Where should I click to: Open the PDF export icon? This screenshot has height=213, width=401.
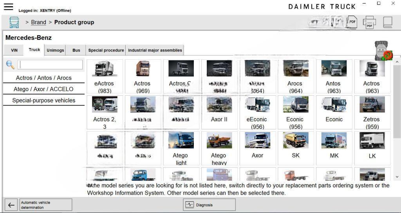tap(352, 22)
